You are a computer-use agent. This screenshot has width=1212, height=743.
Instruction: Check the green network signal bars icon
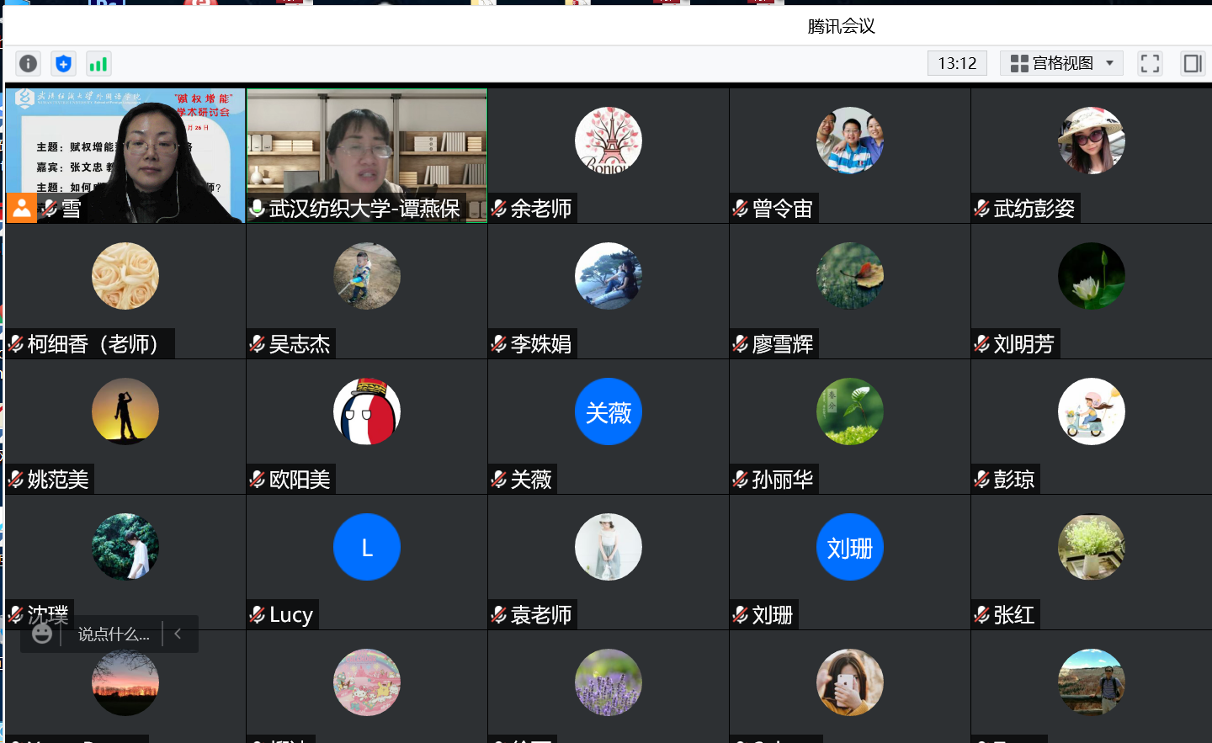click(98, 64)
